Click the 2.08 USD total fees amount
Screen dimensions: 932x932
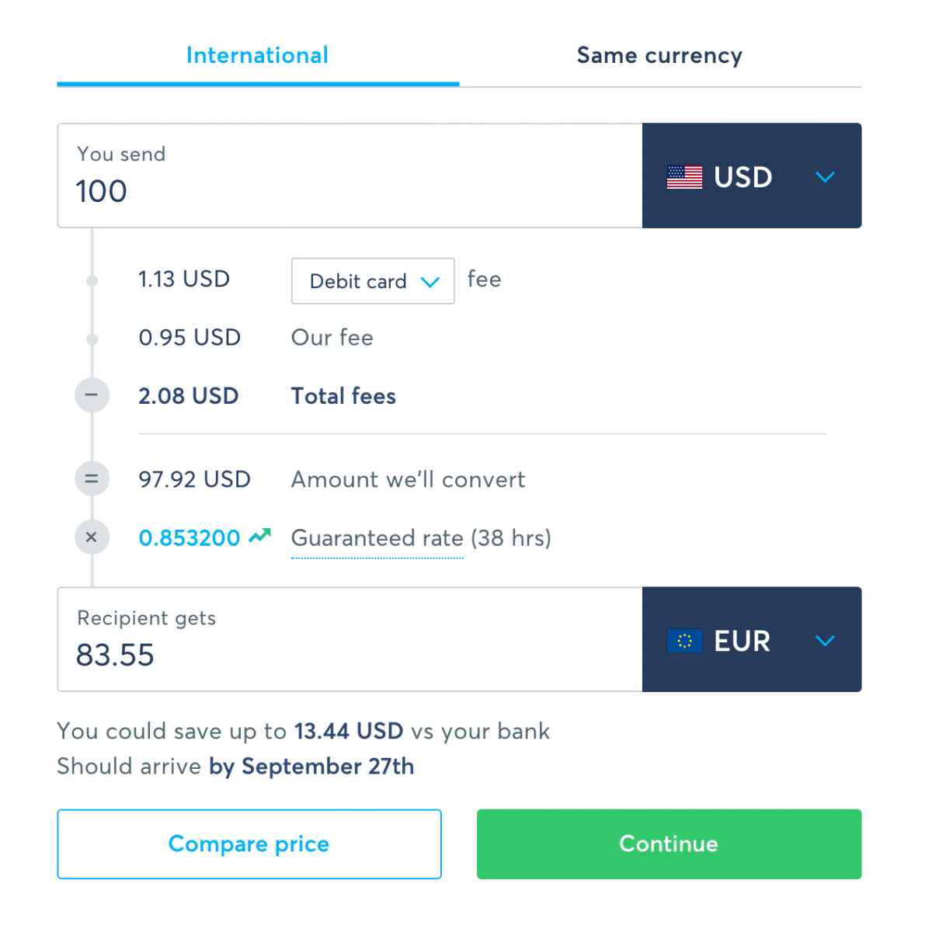pyautogui.click(x=189, y=396)
